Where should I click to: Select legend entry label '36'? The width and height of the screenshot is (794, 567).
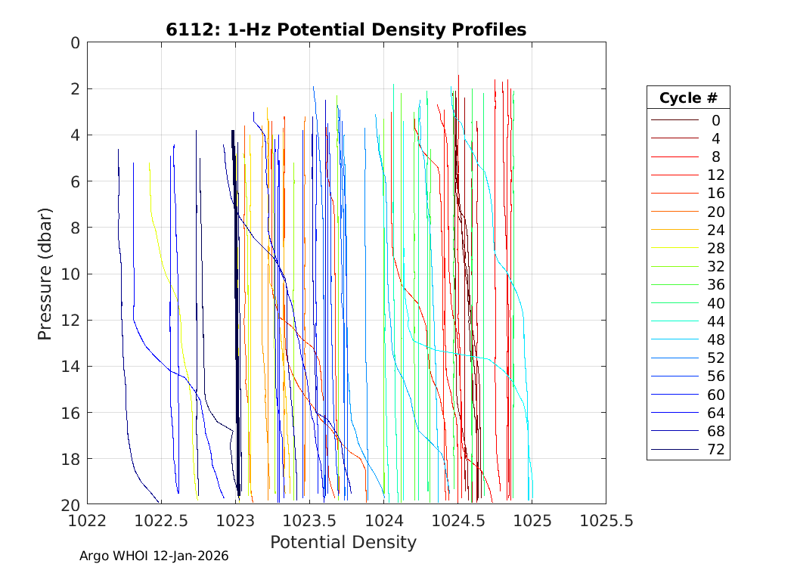(x=715, y=285)
